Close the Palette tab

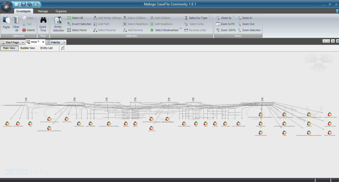point(64,42)
